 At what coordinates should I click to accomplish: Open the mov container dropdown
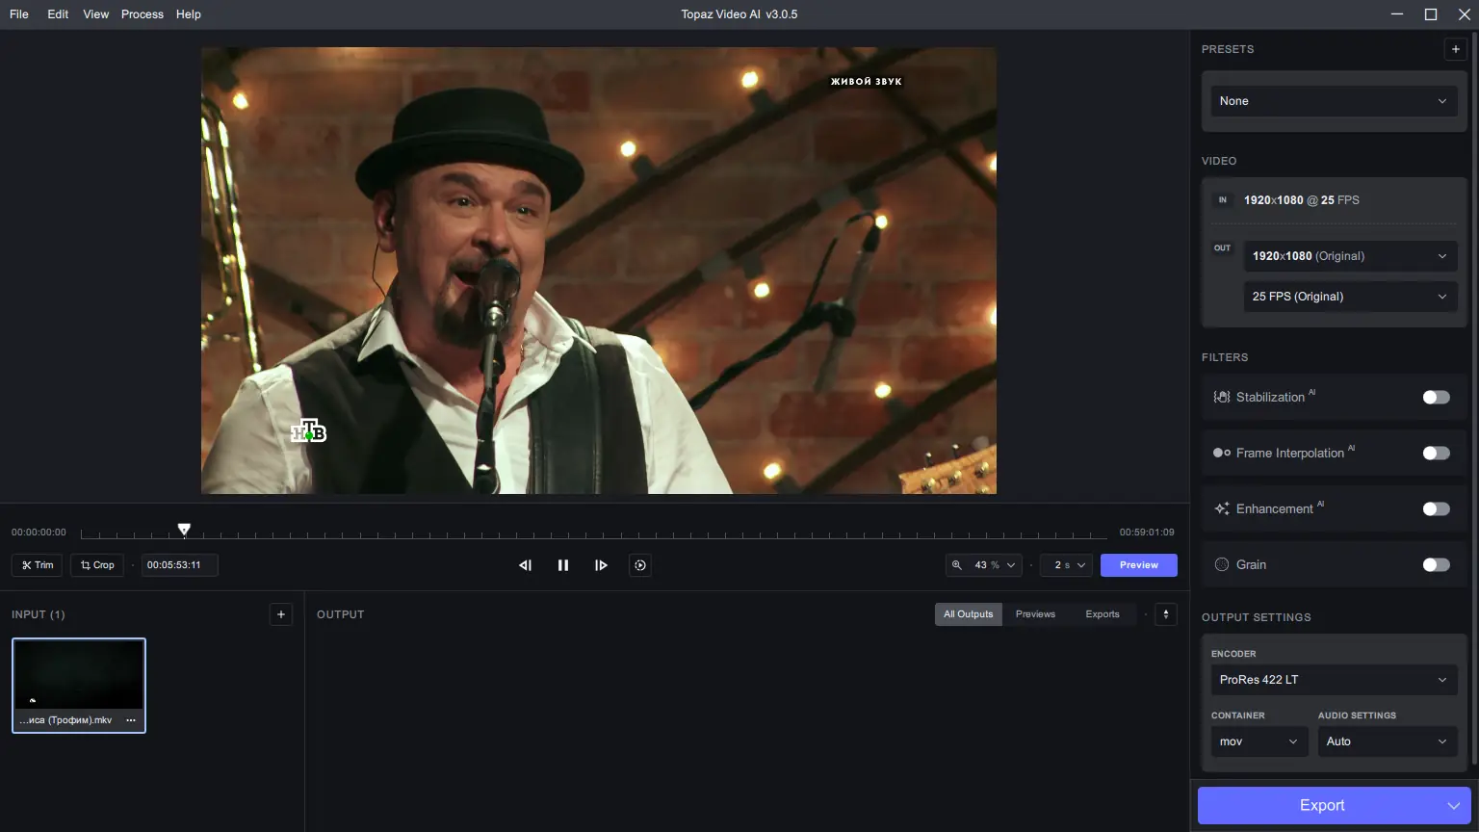click(x=1259, y=741)
